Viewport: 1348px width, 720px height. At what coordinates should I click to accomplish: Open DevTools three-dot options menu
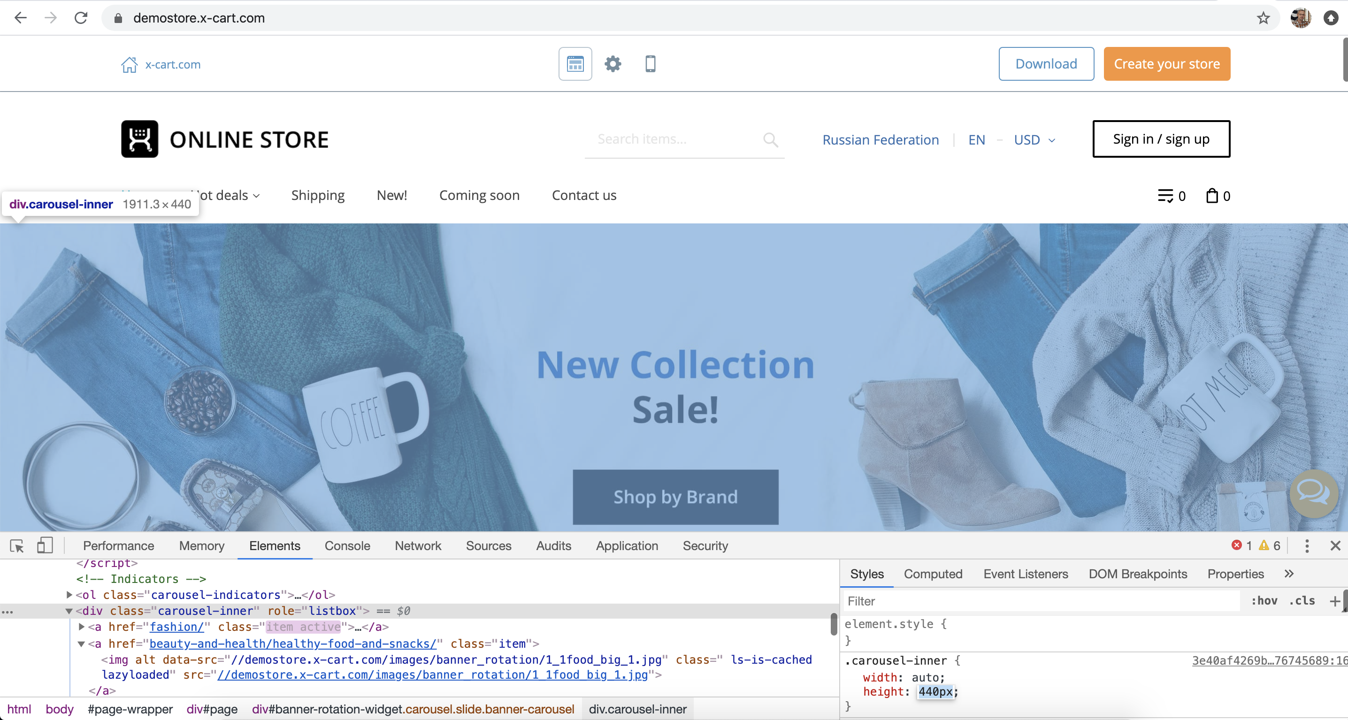point(1307,546)
